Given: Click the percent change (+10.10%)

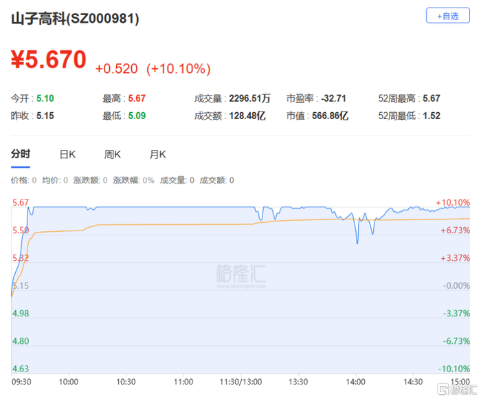Looking at the screenshot, I should click(x=179, y=69).
